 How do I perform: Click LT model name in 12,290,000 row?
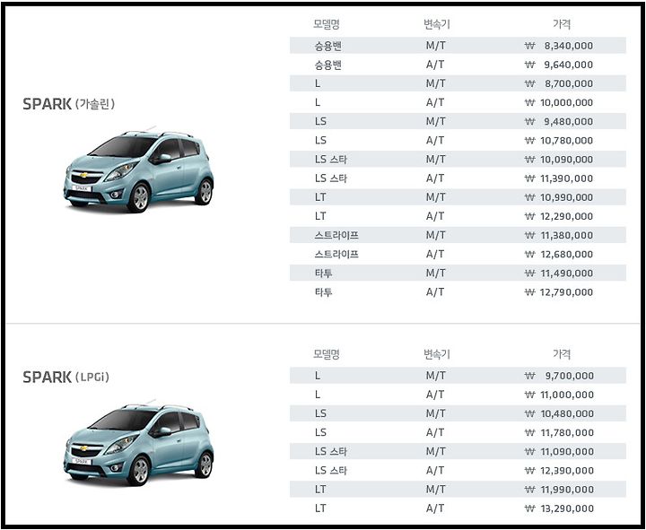(x=320, y=216)
